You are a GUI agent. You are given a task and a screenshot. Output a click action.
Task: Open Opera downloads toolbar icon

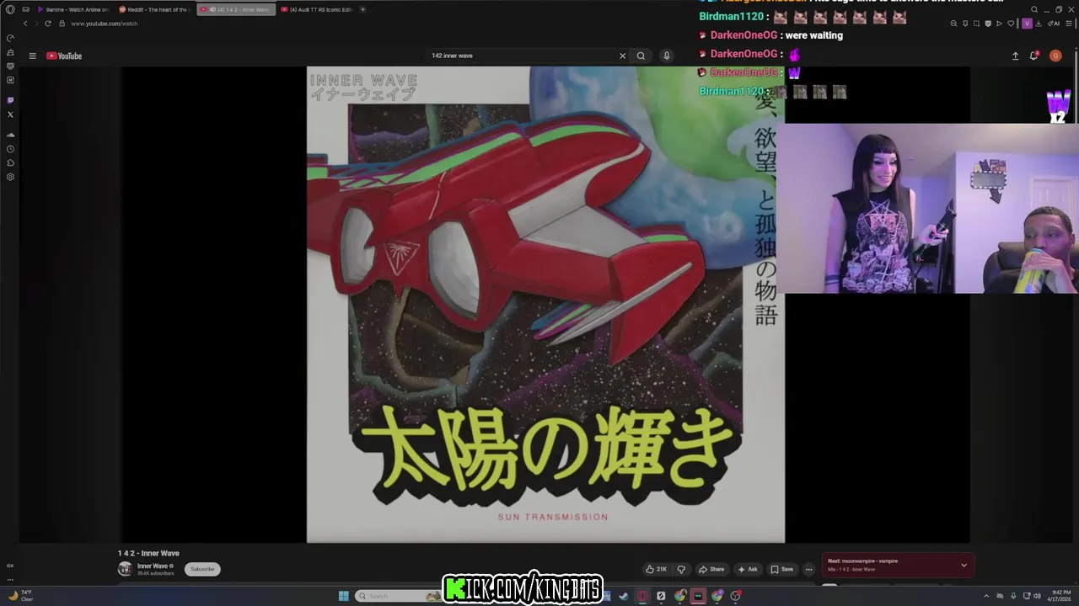click(x=1039, y=24)
